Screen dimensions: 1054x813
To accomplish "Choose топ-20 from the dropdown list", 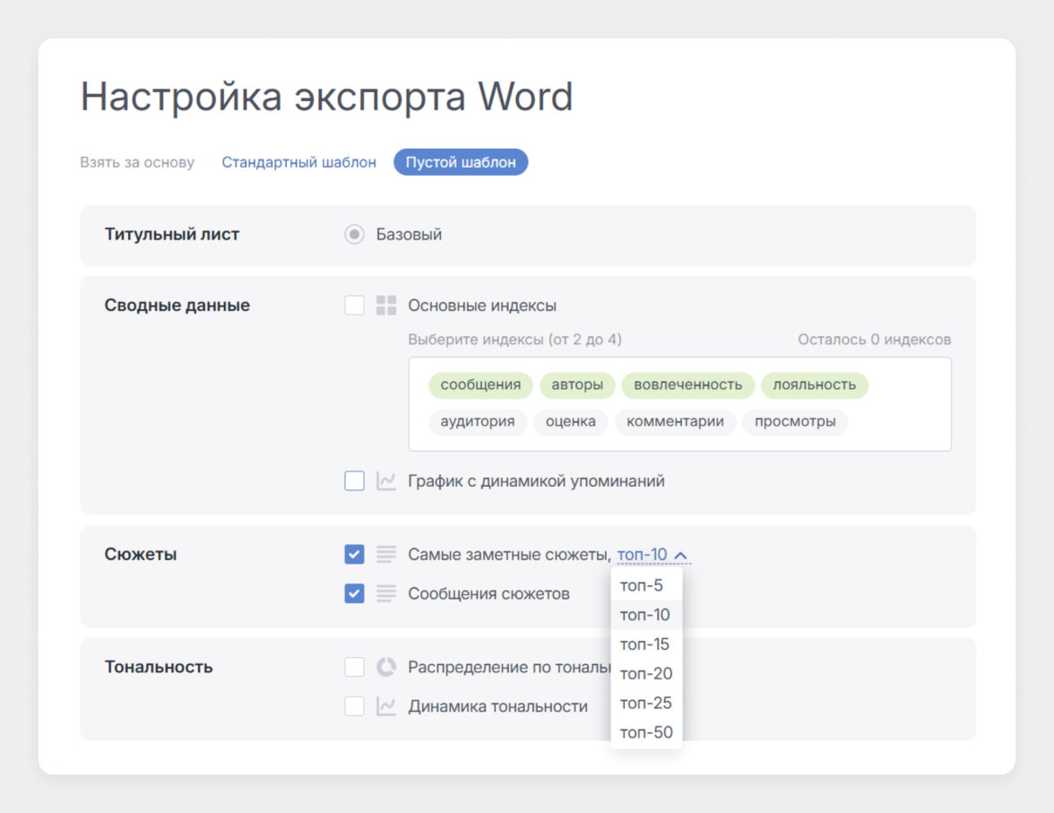I will [x=645, y=674].
